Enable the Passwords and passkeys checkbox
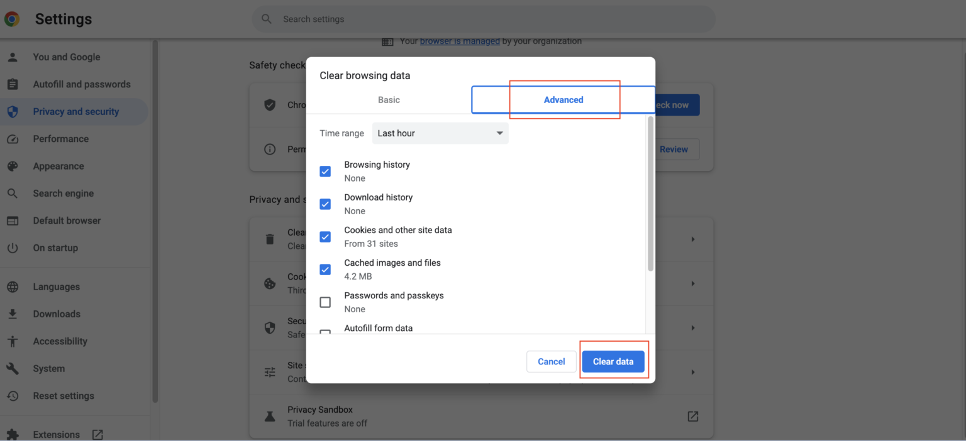Image resolution: width=966 pixels, height=441 pixels. pyautogui.click(x=325, y=302)
